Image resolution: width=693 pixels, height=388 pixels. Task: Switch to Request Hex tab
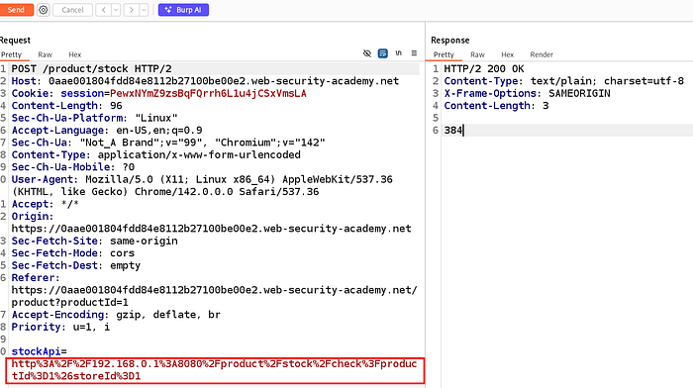pyautogui.click(x=74, y=54)
